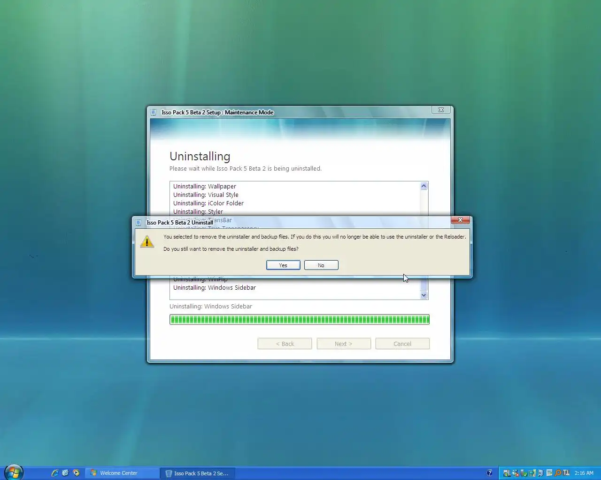This screenshot has width=601, height=480.
Task: Click the second quick launch icon
Action: click(x=65, y=473)
